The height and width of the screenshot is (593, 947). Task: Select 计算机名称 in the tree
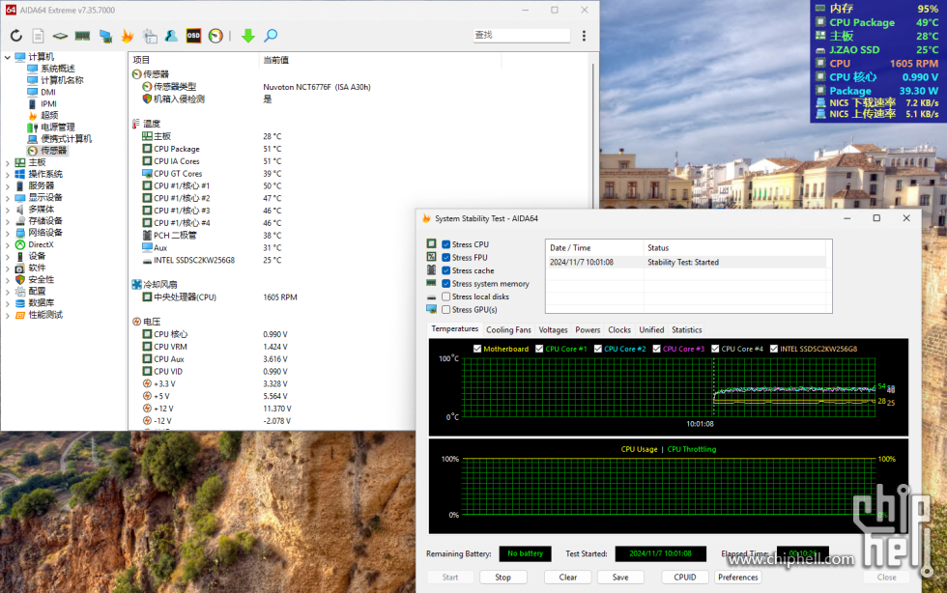(x=62, y=80)
